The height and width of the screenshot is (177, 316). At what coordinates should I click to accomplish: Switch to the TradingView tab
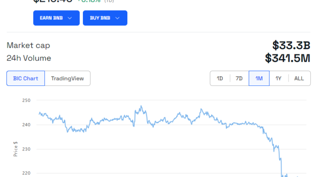pos(68,79)
